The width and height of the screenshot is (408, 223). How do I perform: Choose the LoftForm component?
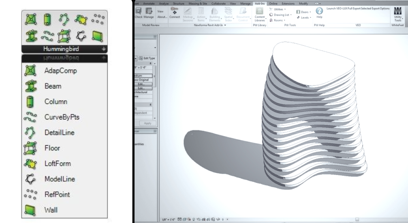(58, 164)
